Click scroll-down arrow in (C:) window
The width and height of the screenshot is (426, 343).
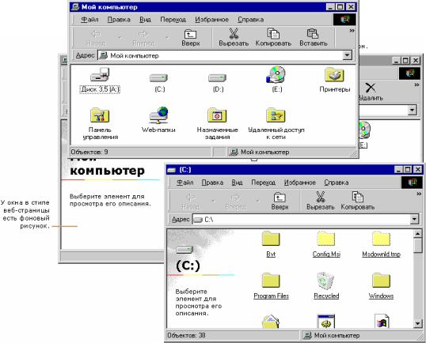(x=417, y=323)
